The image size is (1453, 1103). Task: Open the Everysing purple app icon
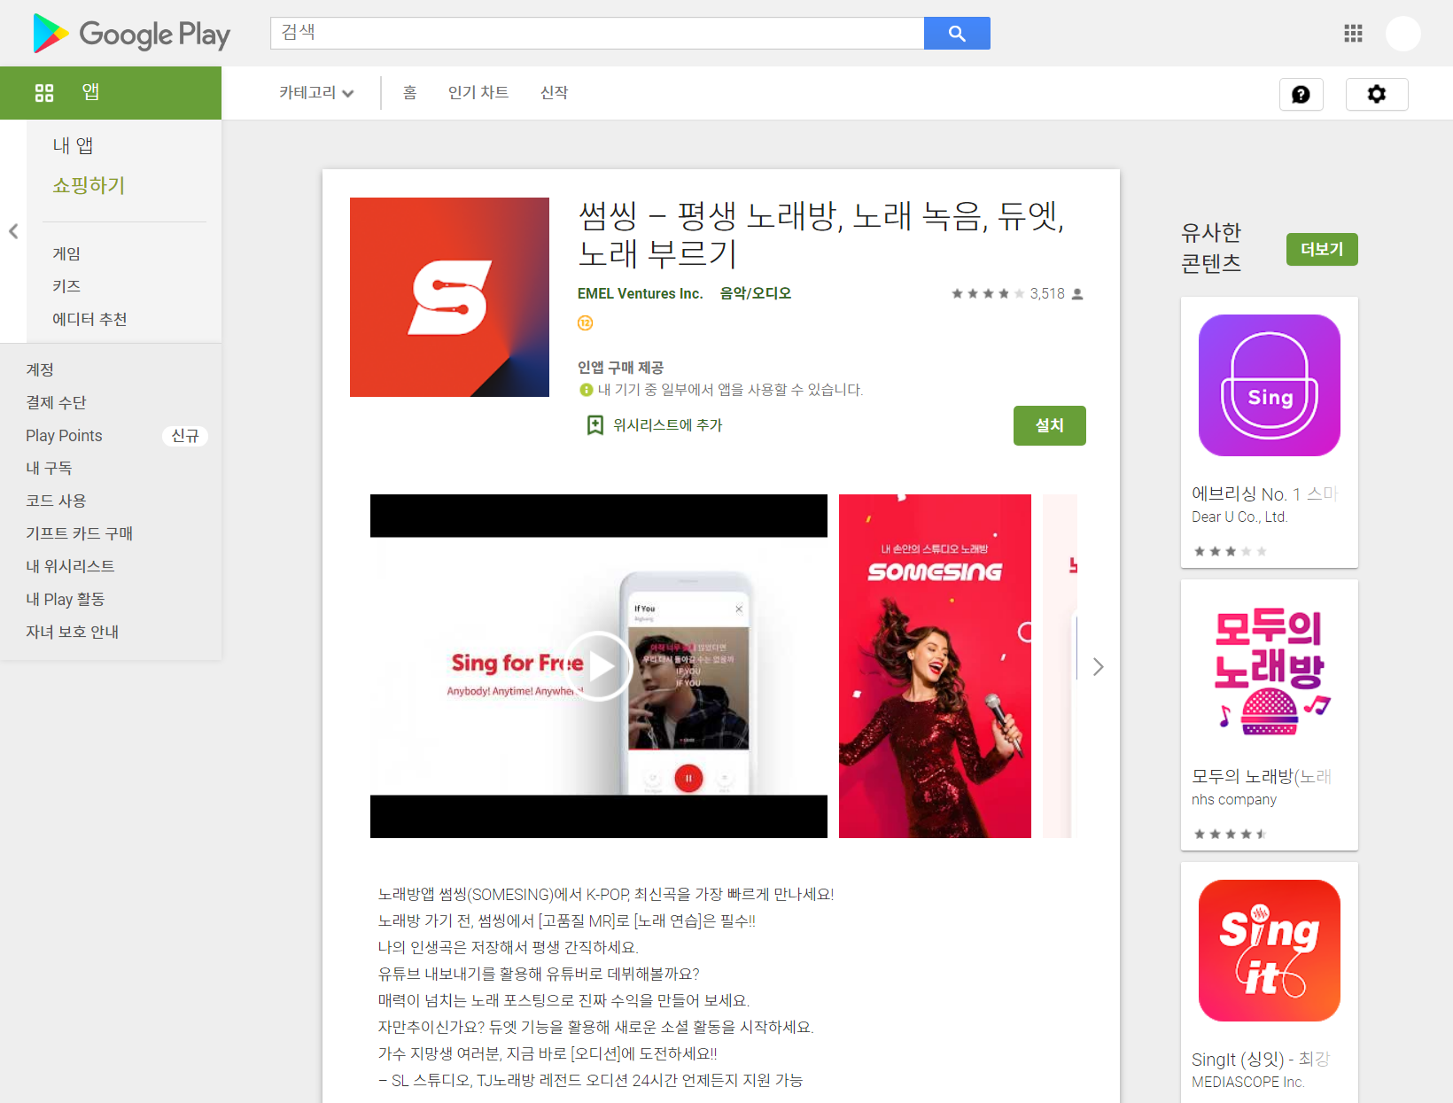click(1270, 385)
